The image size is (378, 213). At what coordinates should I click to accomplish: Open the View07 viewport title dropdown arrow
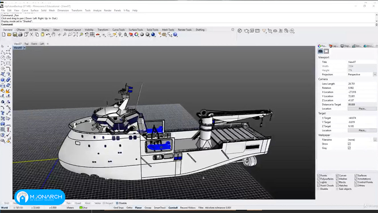point(24,48)
